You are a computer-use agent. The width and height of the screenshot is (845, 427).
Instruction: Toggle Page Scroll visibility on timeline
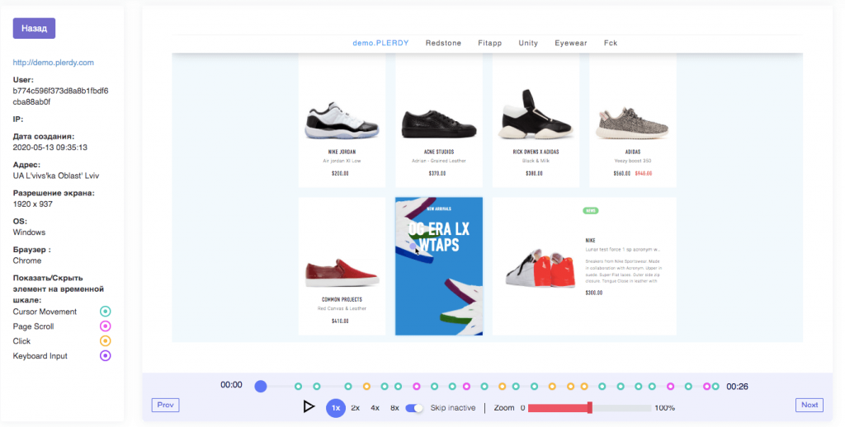(106, 326)
